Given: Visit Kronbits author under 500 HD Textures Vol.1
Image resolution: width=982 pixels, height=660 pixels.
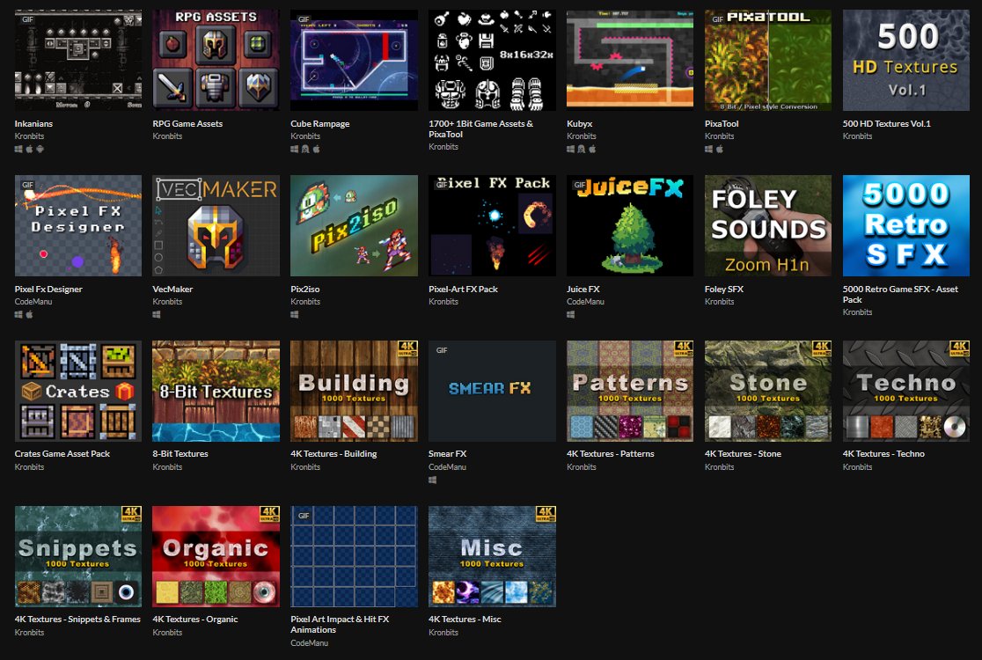Looking at the screenshot, I should tap(857, 136).
